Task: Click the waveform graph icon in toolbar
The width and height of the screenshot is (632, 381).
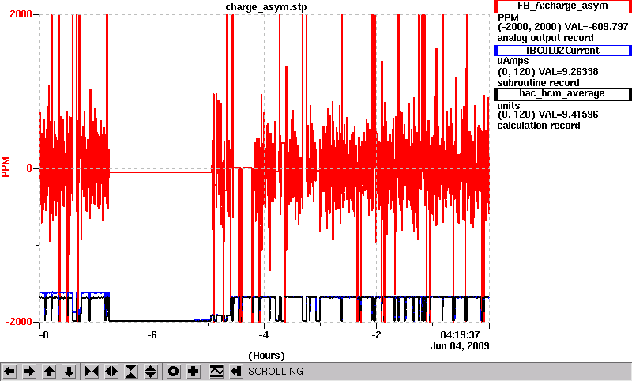Action: click(216, 371)
